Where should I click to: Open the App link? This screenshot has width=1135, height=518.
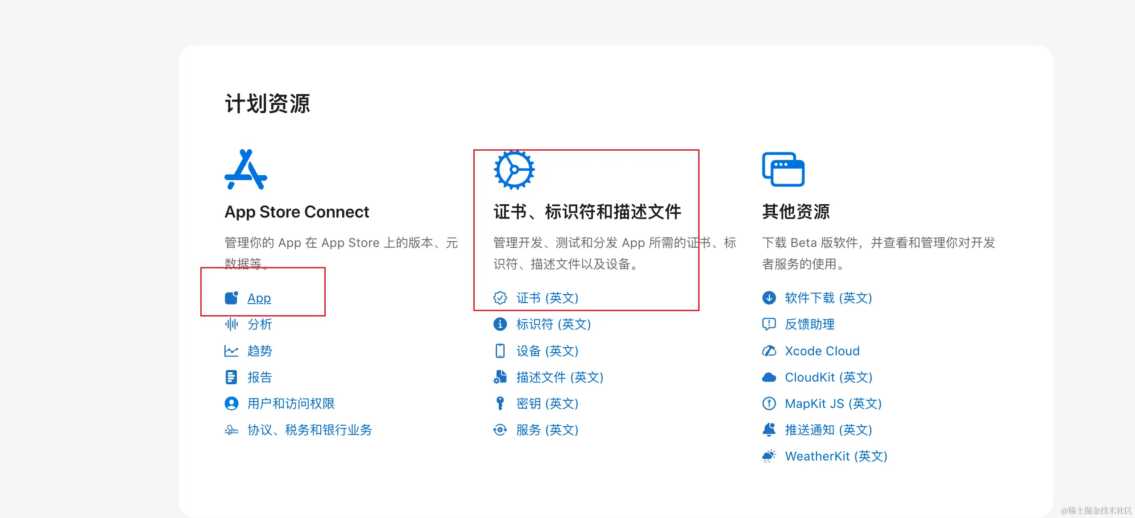point(259,298)
